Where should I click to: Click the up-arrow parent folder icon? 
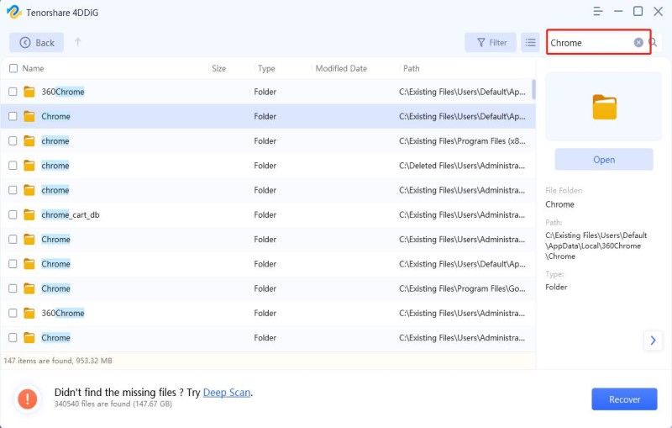(x=78, y=43)
